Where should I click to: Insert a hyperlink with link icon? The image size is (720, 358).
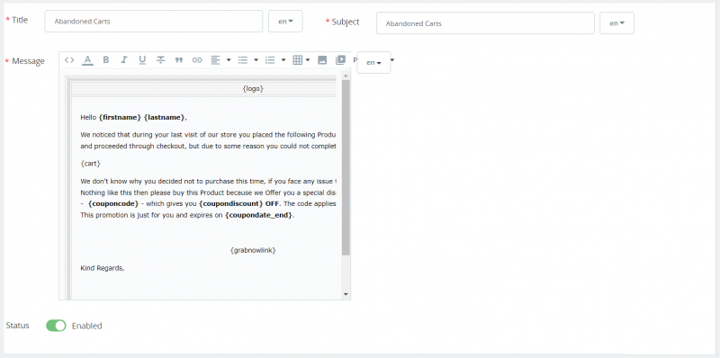(x=197, y=60)
